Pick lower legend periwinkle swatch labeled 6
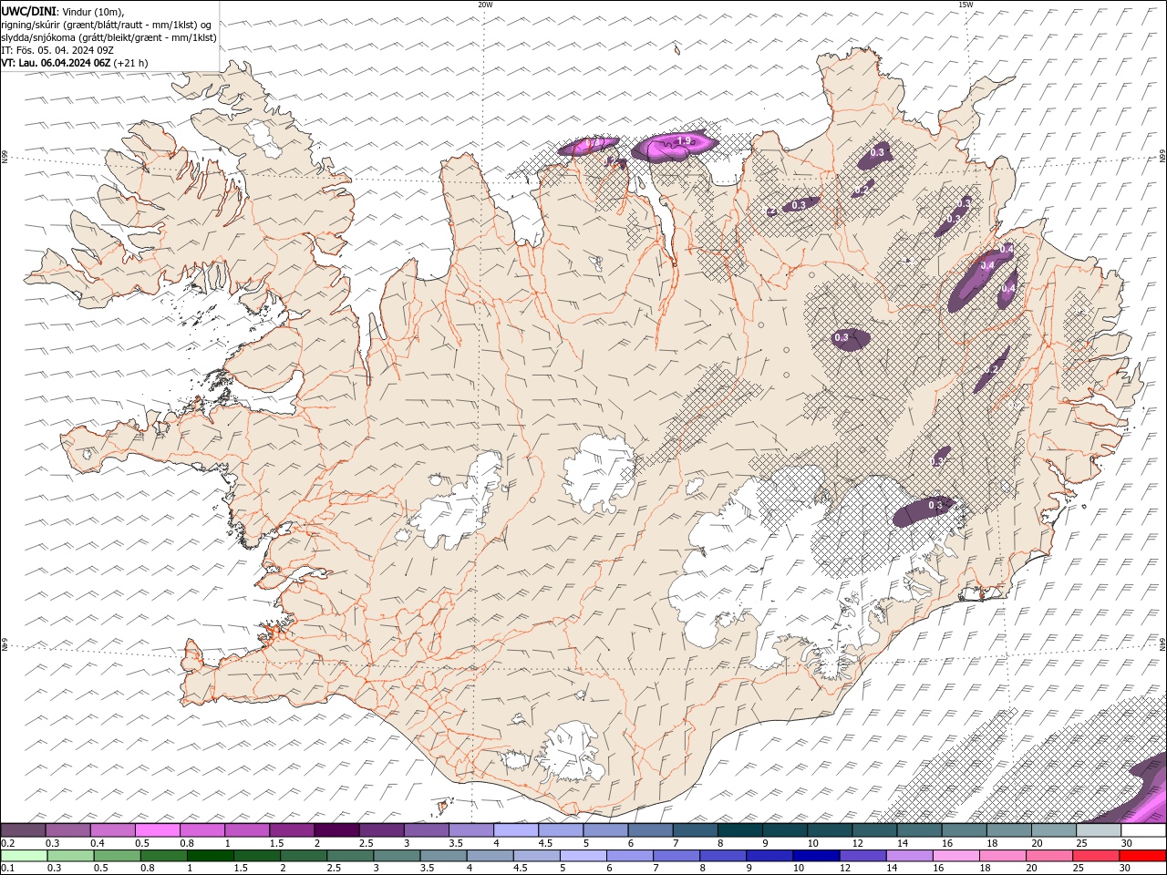Screen dimensions: 1167x875 (630, 856)
